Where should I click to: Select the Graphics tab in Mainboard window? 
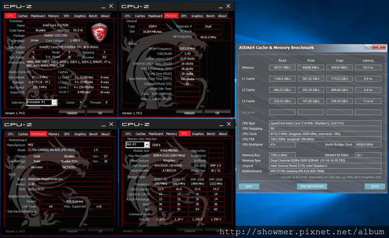pyautogui.click(x=80, y=134)
